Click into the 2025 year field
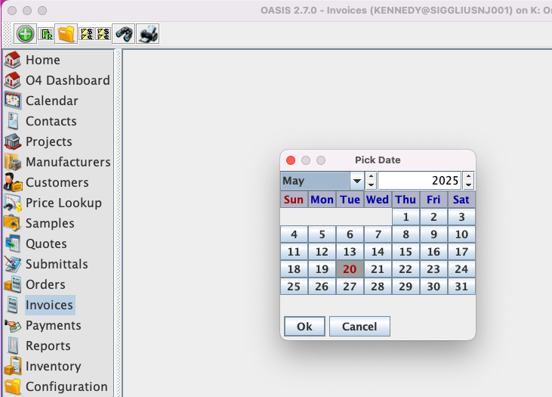The image size is (552, 397). point(420,181)
